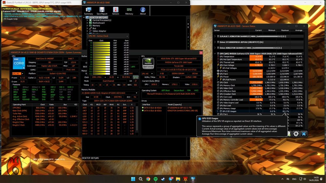Click clock icon beside GPU Clock row
Viewport: 326px width, 183px height.
(x=218, y=82)
